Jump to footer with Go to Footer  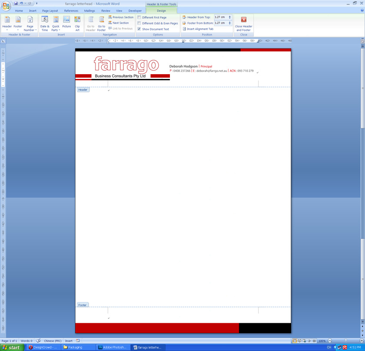[x=102, y=23]
